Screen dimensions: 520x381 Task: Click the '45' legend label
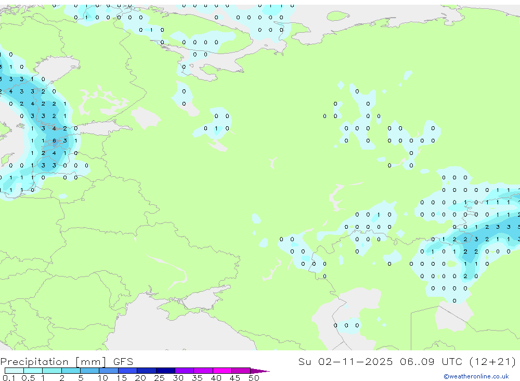(x=235, y=378)
